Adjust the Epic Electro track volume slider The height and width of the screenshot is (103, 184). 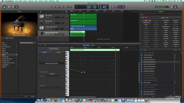(60, 17)
